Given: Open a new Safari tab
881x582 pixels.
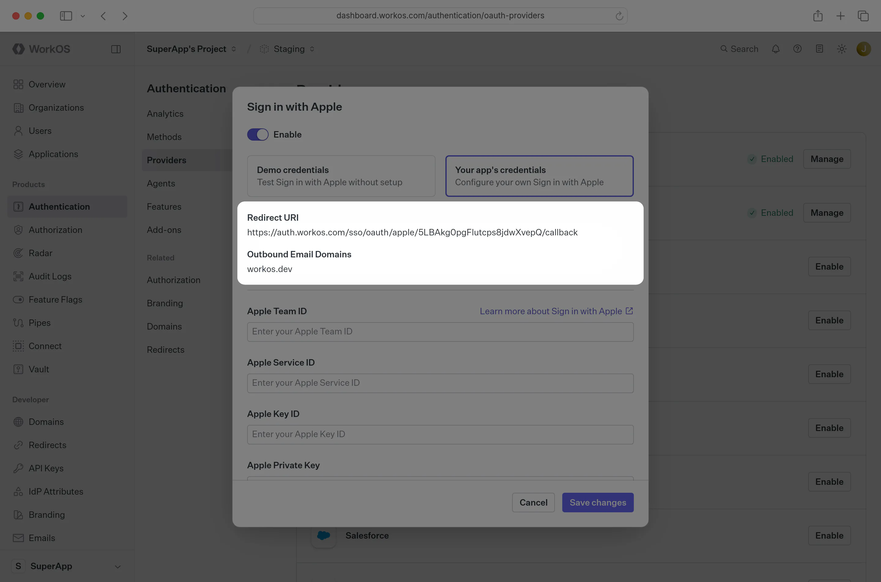Looking at the screenshot, I should (x=840, y=16).
